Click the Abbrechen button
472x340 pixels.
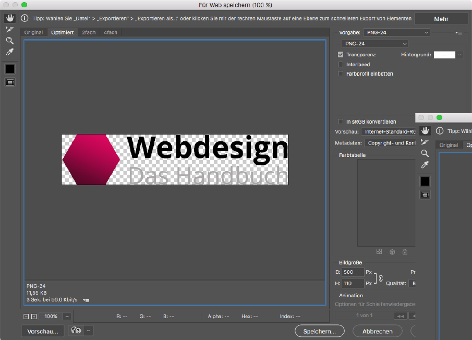[378, 331]
